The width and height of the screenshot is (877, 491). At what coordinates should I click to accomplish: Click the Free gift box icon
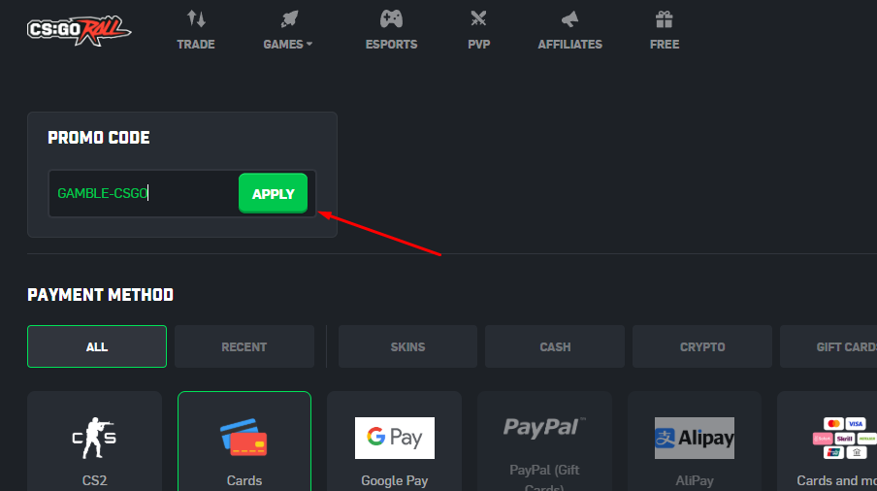click(664, 19)
